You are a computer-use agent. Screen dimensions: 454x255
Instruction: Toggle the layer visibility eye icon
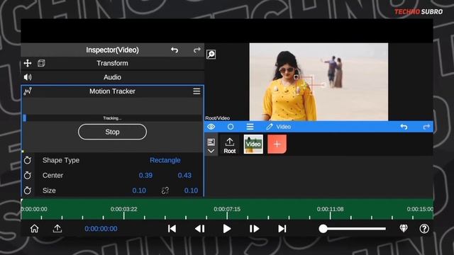(x=211, y=127)
